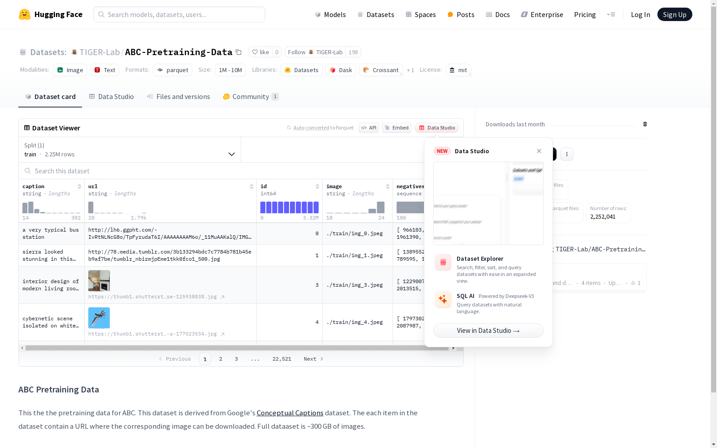
Task: Open the cybernetic scene row image thumbnail
Action: pos(99,318)
